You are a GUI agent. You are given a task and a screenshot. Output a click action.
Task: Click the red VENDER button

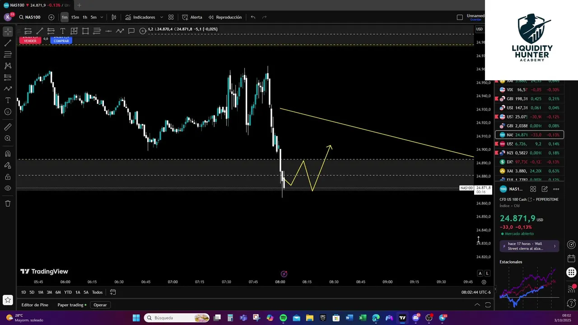click(x=30, y=41)
